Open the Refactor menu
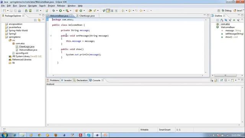This screenshot has width=245, height=138. click(x=61, y=6)
